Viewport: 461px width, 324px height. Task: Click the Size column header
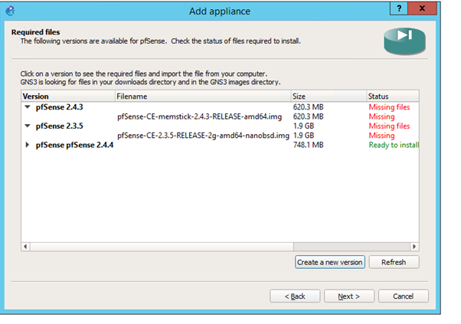329,97
